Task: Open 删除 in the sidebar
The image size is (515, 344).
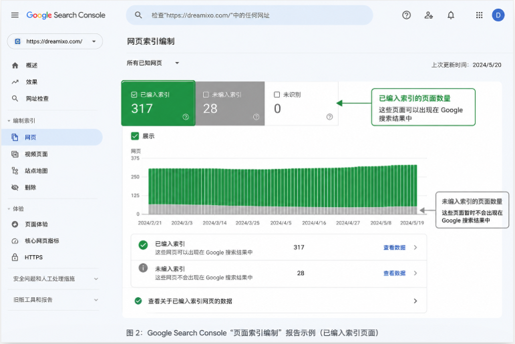Action: coord(31,187)
